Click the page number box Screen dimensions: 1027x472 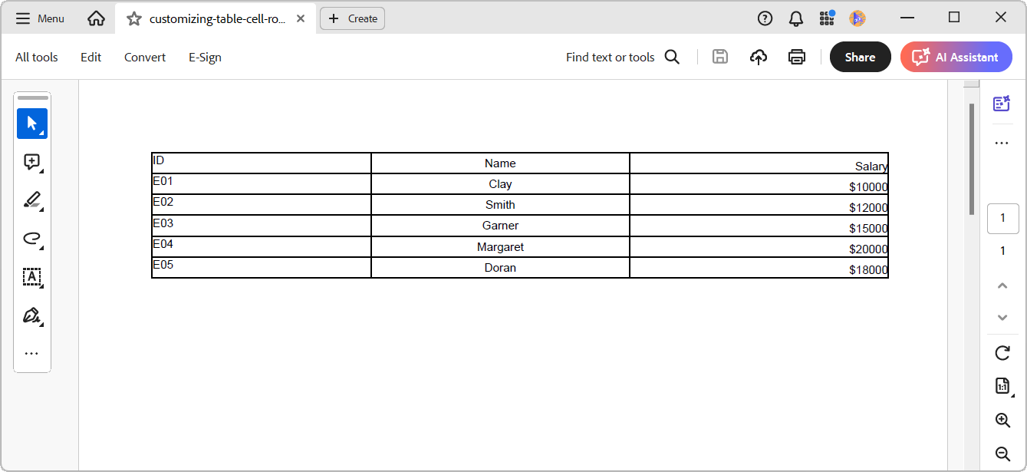pos(1002,219)
